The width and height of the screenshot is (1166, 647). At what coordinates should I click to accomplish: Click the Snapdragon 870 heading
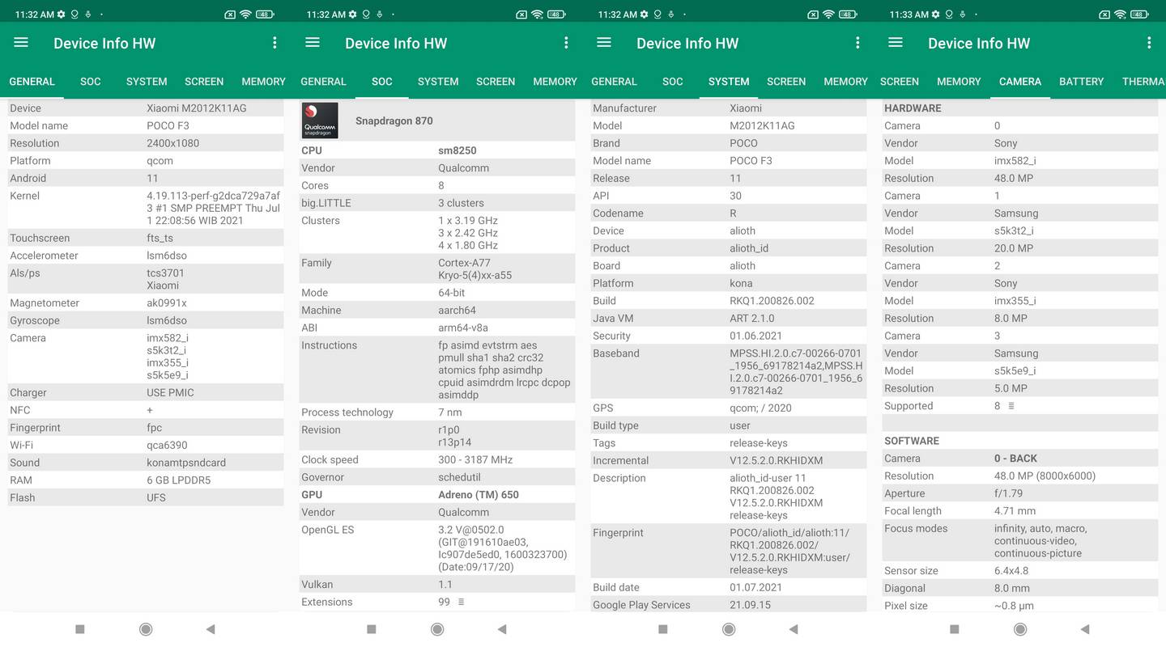pos(394,121)
